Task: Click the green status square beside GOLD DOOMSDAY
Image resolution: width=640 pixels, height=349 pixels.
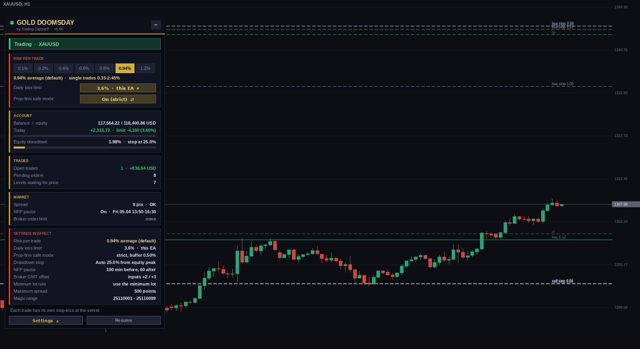Action: 12,23
